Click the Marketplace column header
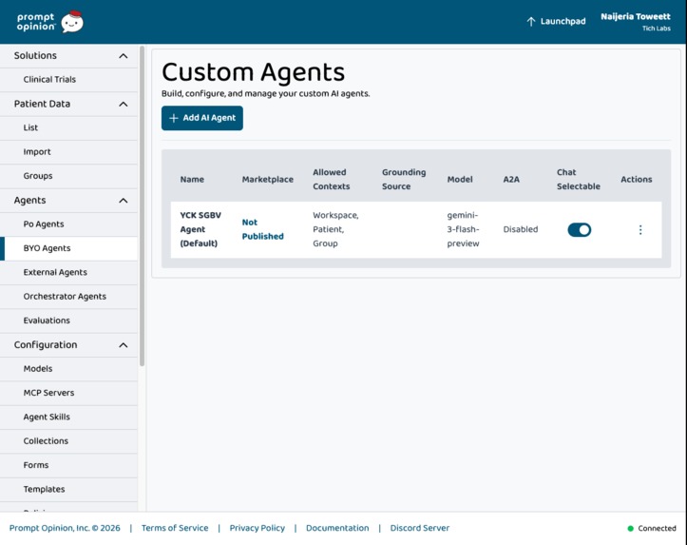This screenshot has width=687, height=545. tap(268, 180)
